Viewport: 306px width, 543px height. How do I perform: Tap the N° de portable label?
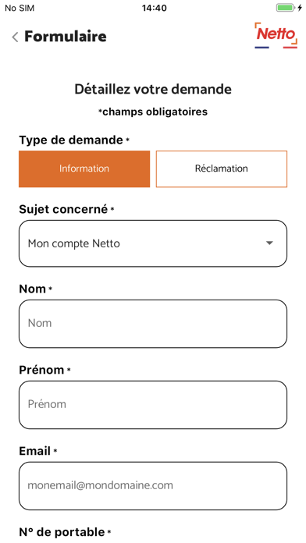click(x=62, y=531)
